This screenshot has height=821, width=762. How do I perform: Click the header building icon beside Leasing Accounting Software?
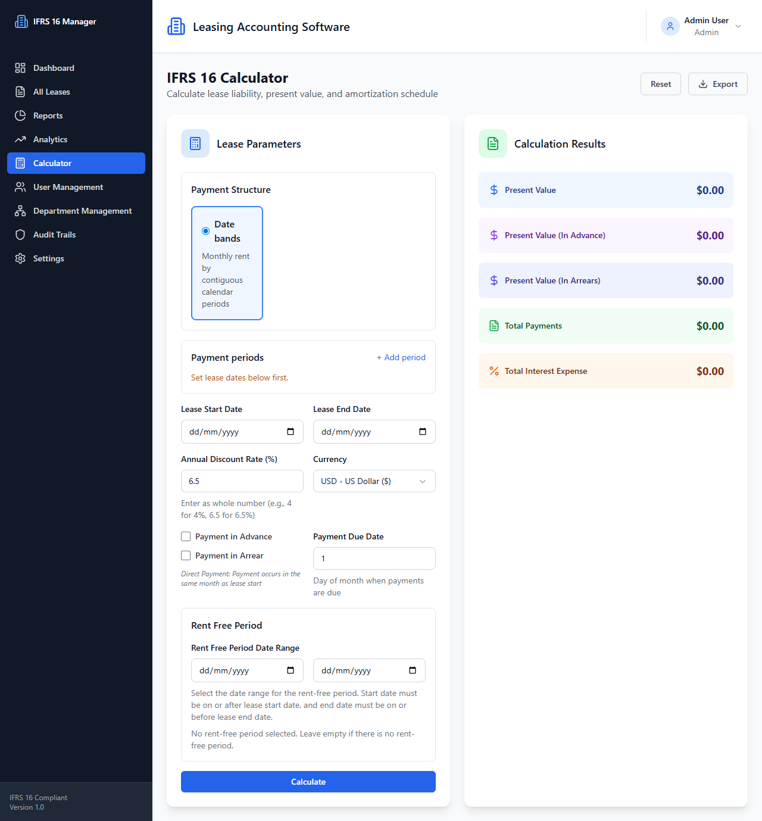pyautogui.click(x=176, y=26)
